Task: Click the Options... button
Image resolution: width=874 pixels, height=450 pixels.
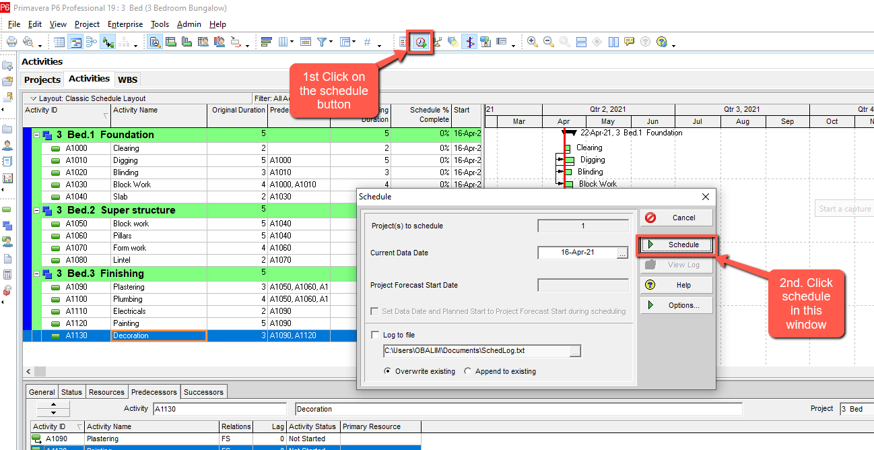Action: (676, 305)
